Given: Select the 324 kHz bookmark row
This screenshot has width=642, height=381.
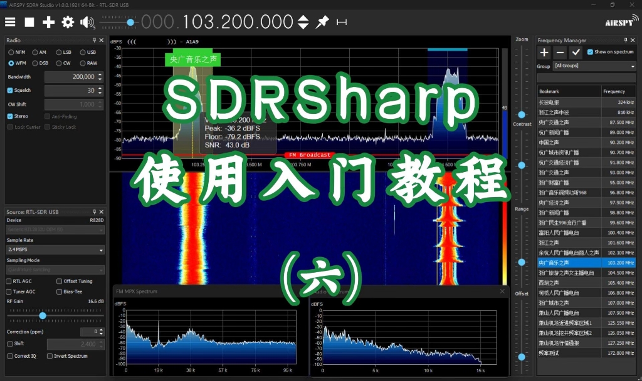Looking at the screenshot, I should (586, 102).
